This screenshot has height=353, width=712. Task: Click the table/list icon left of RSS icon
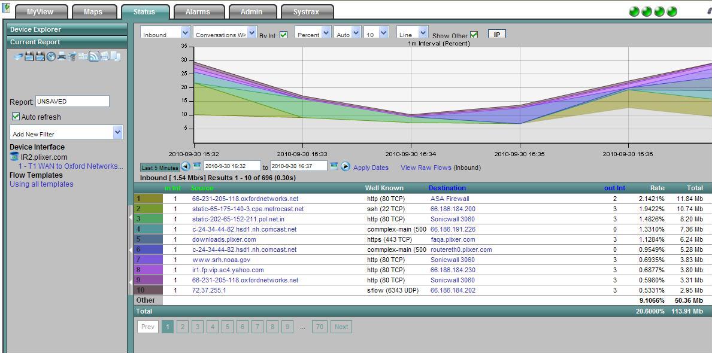(83, 56)
